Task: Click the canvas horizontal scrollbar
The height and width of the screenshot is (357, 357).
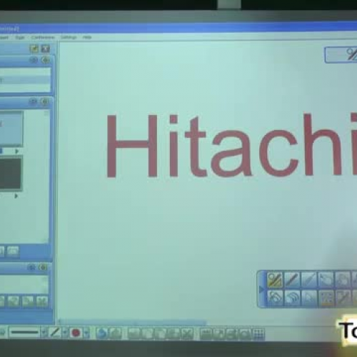Action: 133,322
